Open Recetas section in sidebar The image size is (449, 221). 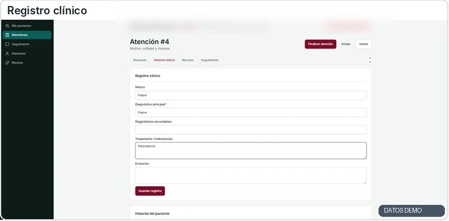(x=27, y=63)
